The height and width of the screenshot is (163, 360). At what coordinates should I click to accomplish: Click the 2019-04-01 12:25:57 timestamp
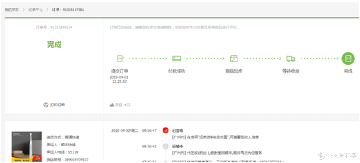tap(119, 79)
